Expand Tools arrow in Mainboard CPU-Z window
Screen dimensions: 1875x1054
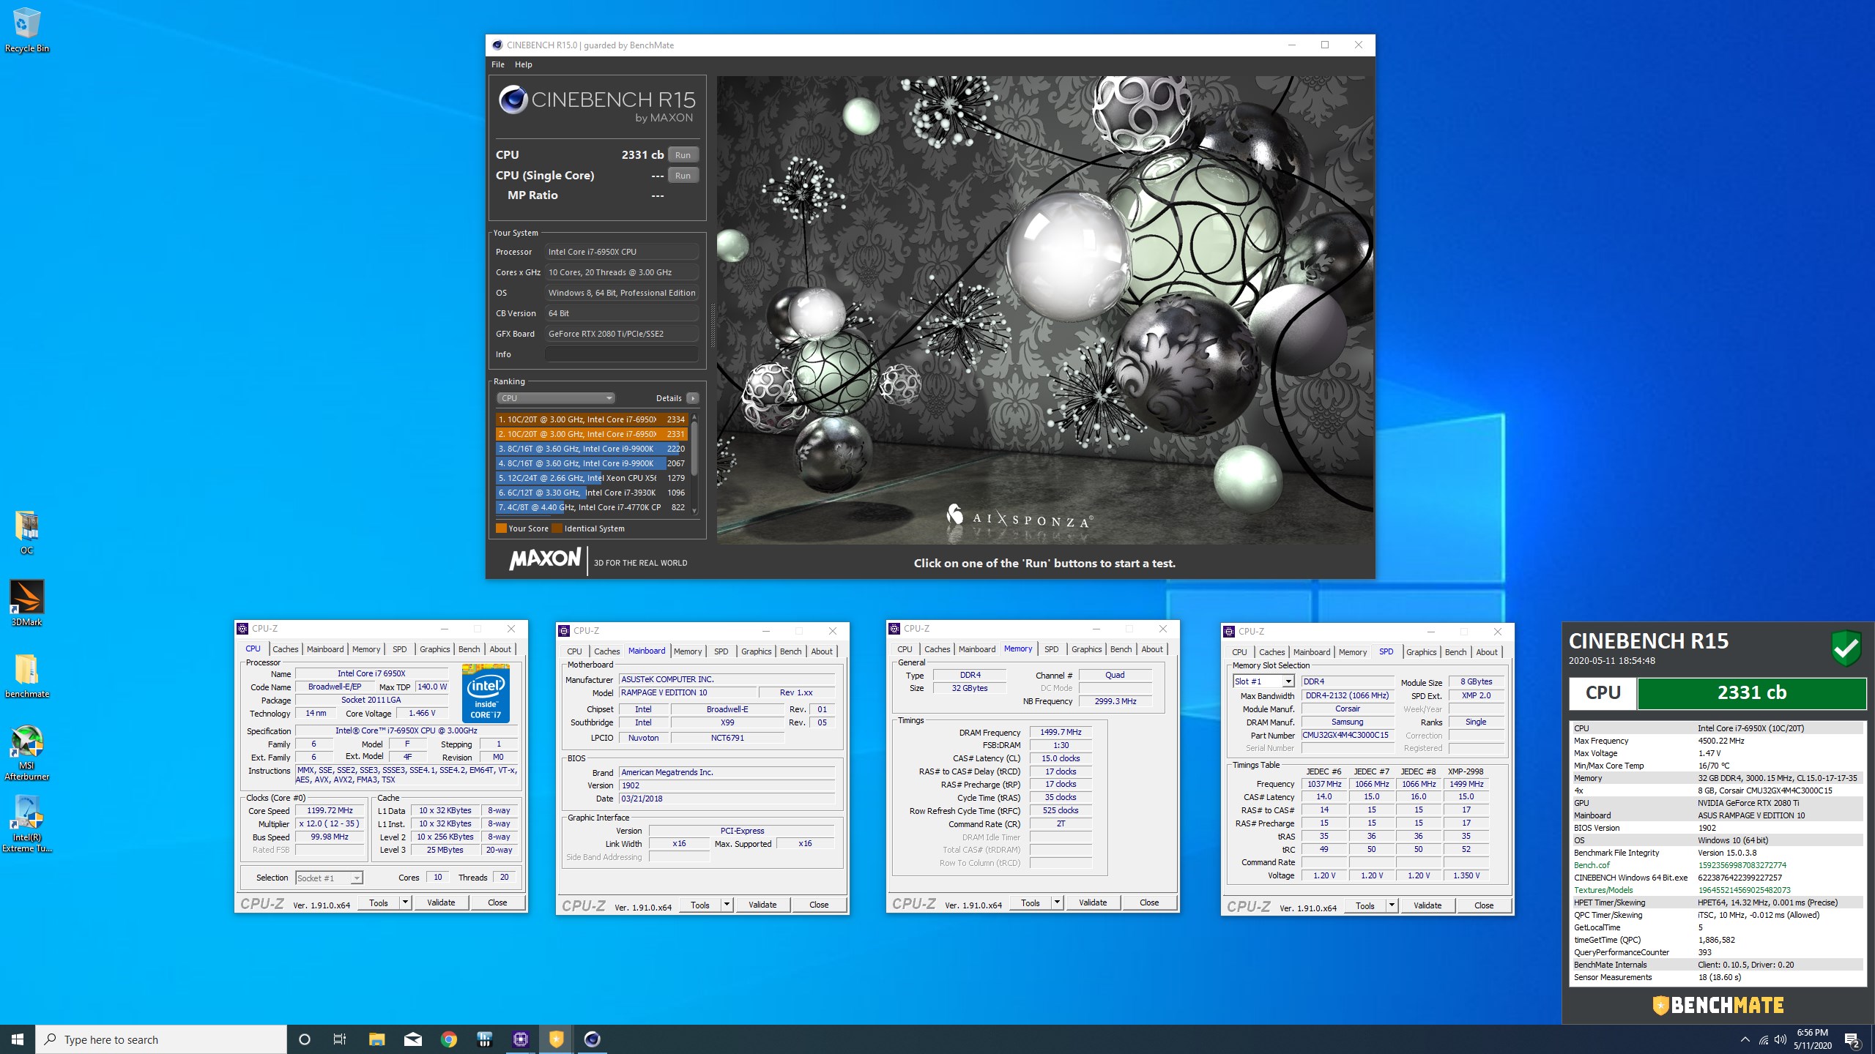coord(727,905)
